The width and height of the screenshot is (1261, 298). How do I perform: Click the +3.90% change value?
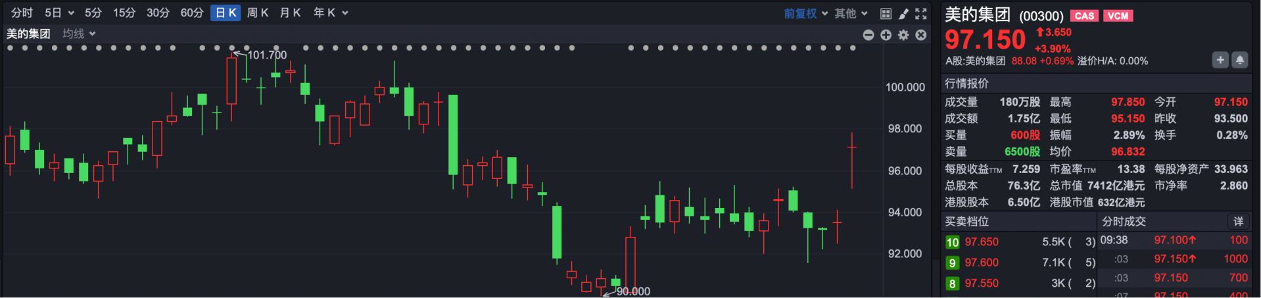1052,49
